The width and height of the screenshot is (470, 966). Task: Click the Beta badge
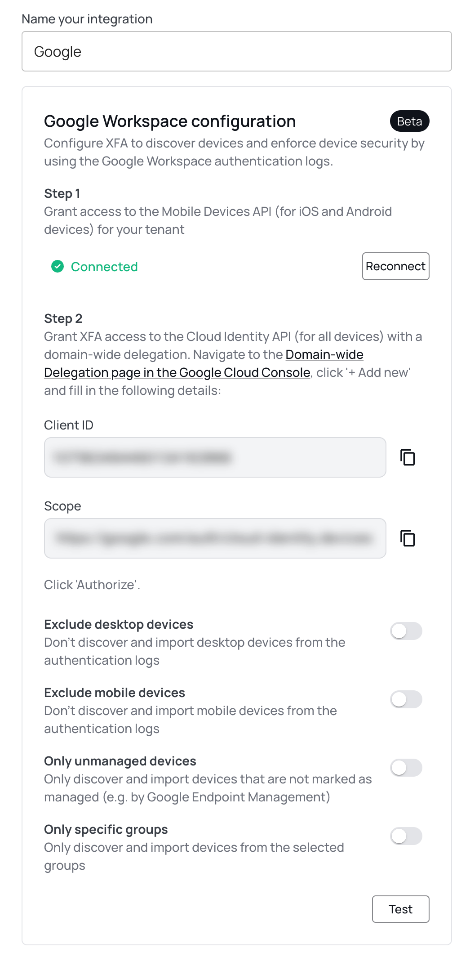[x=409, y=121]
